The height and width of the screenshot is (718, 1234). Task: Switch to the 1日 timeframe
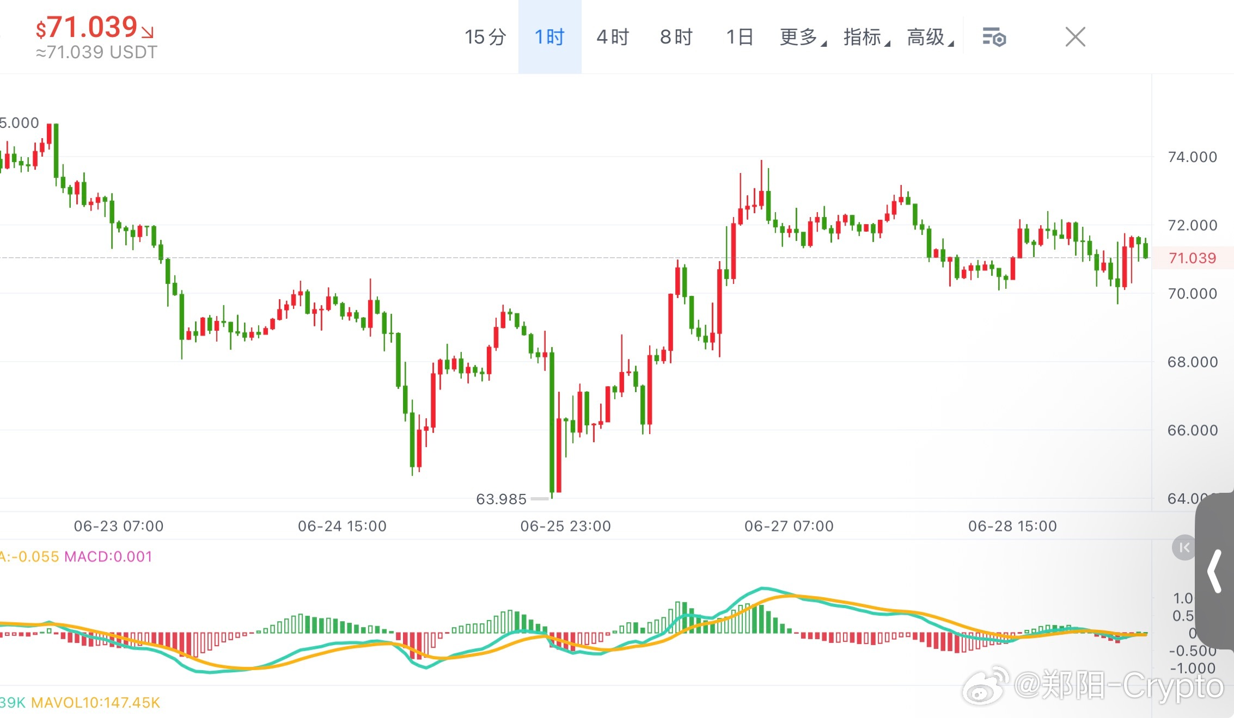tap(740, 37)
